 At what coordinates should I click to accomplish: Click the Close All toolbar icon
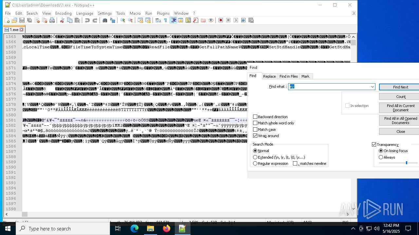(x=45, y=20)
